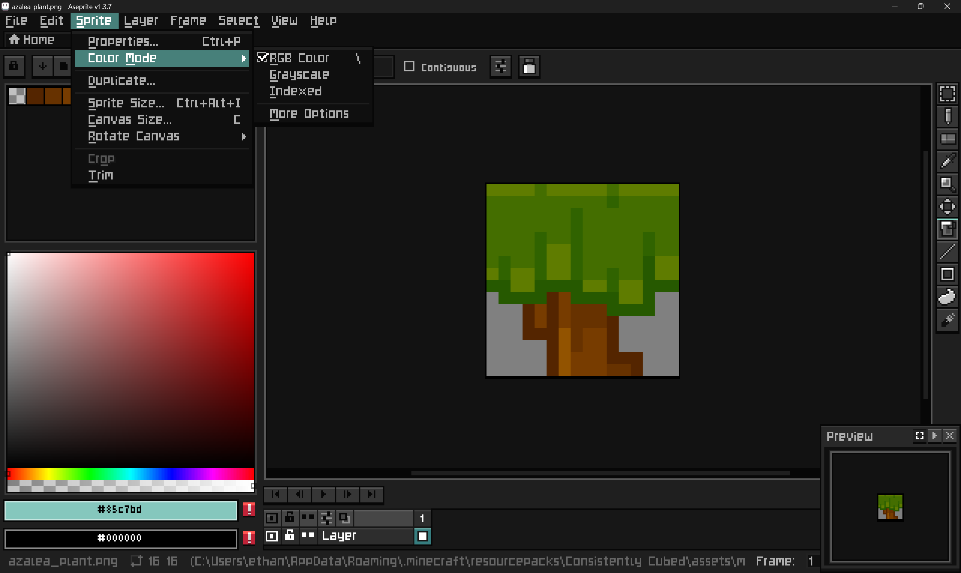Select the Rectangle shape tool
Screen dimensions: 961x573
947,274
